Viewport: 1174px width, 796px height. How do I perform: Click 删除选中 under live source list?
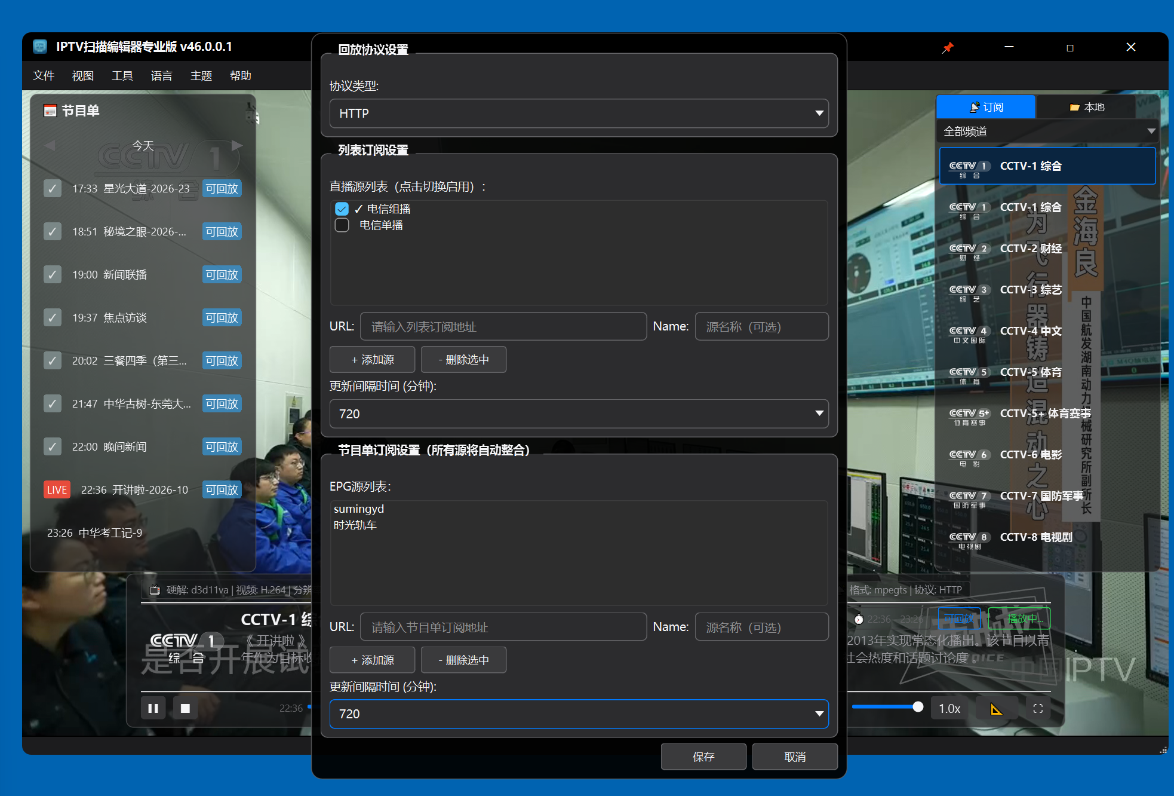click(464, 360)
